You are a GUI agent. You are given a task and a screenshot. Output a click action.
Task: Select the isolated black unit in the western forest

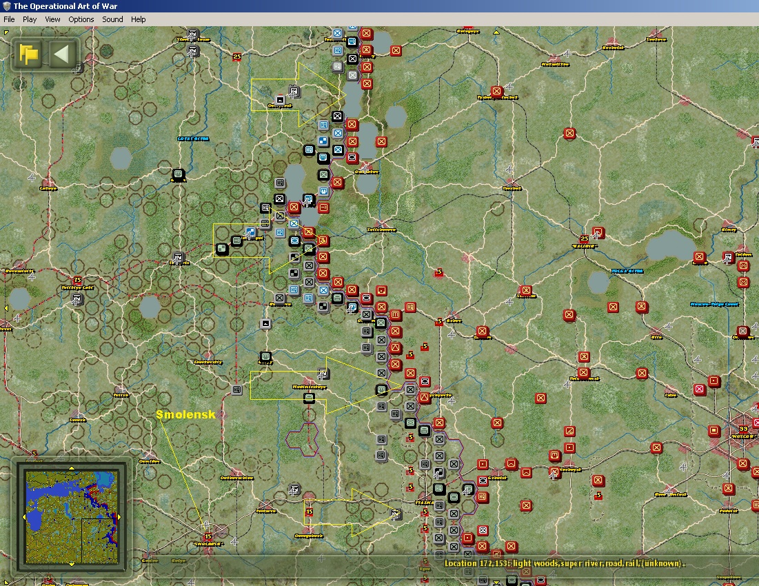tap(178, 174)
